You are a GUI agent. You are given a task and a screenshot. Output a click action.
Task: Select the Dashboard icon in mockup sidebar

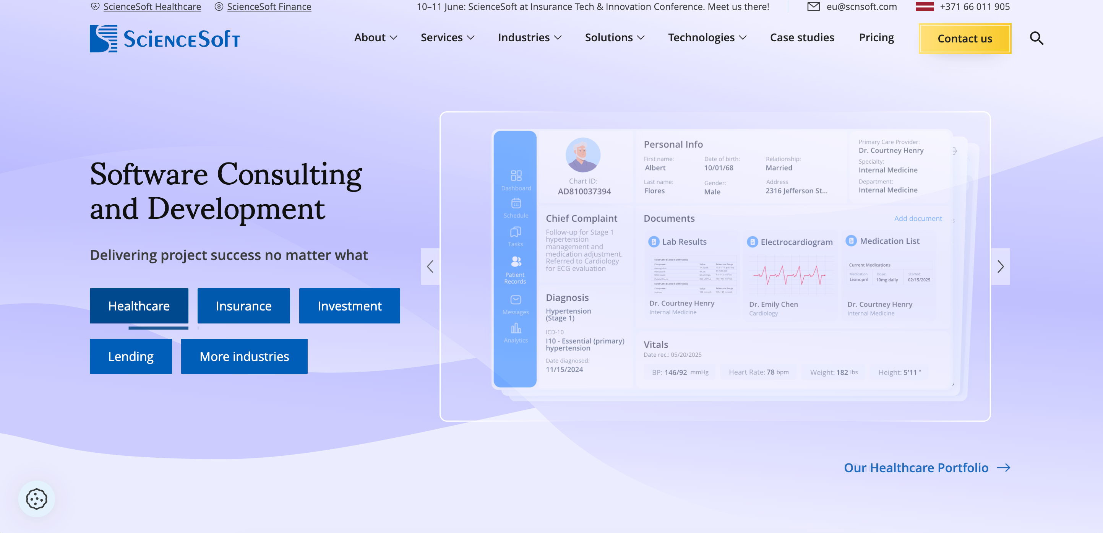pyautogui.click(x=516, y=175)
